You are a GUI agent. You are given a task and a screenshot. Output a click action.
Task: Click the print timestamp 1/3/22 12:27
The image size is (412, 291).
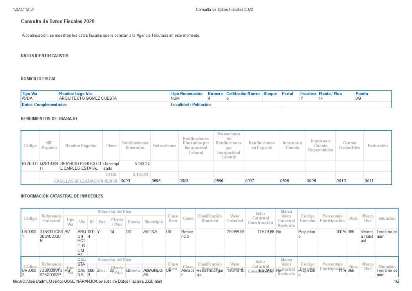pyautogui.click(x=23, y=9)
